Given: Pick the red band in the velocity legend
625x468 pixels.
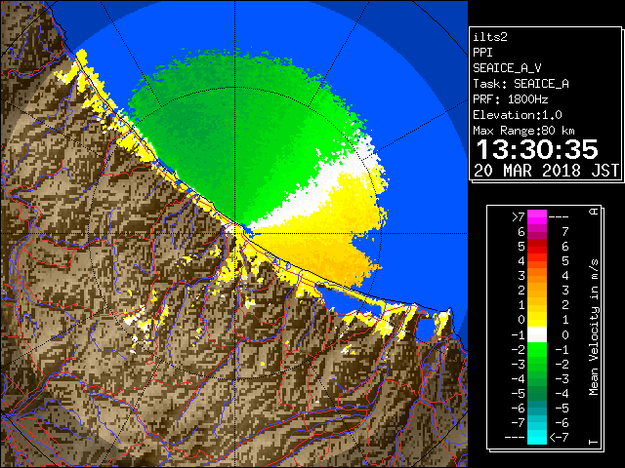Looking at the screenshot, I should (537, 246).
